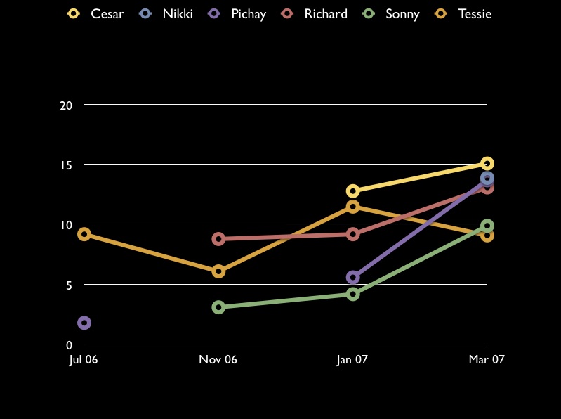Image resolution: width=561 pixels, height=419 pixels.
Task: Click the "Nov 06" x-axis label
Action: click(x=218, y=360)
